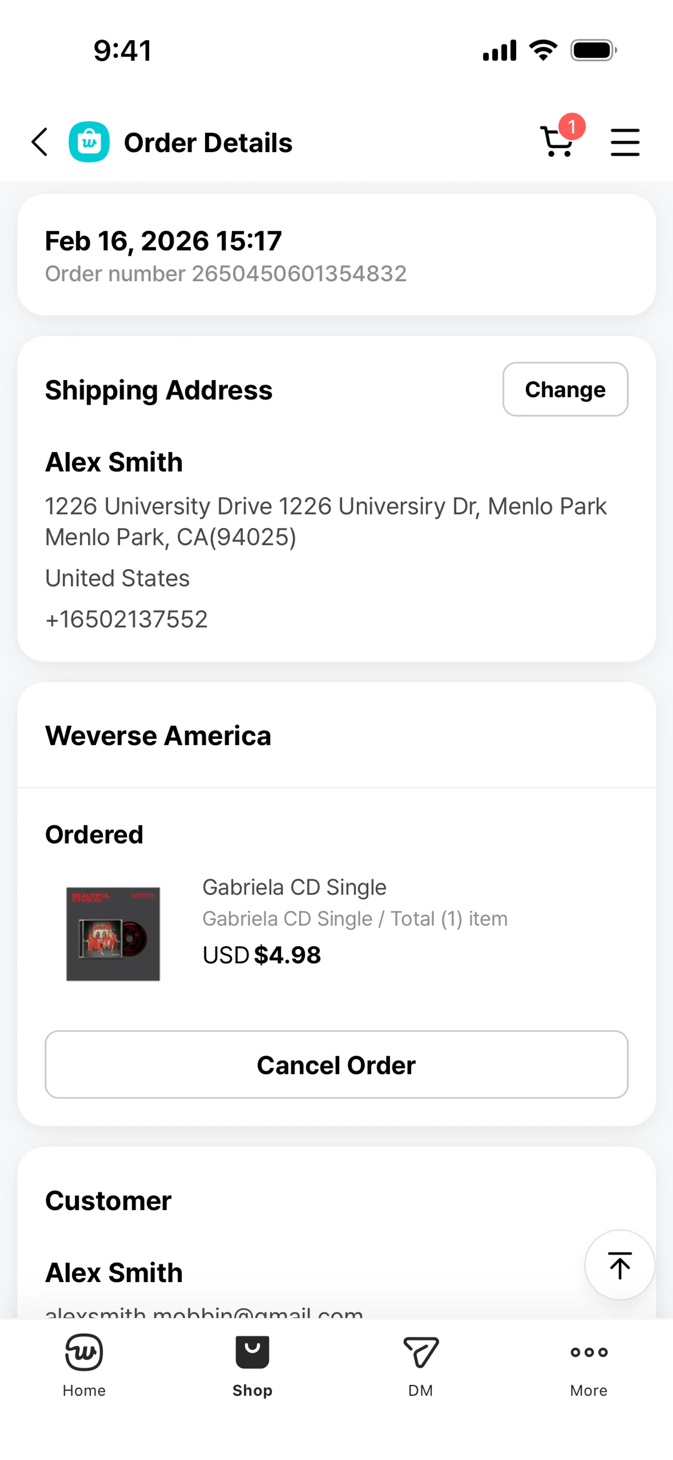Viewport: 673px width, 1460px height.
Task: Tap the back arrow icon
Action: [x=40, y=142]
